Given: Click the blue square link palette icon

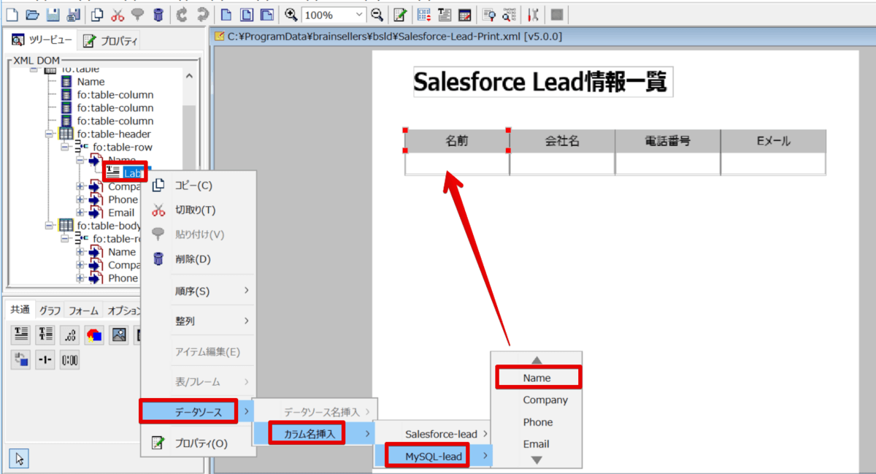Looking at the screenshot, I should coord(21,360).
